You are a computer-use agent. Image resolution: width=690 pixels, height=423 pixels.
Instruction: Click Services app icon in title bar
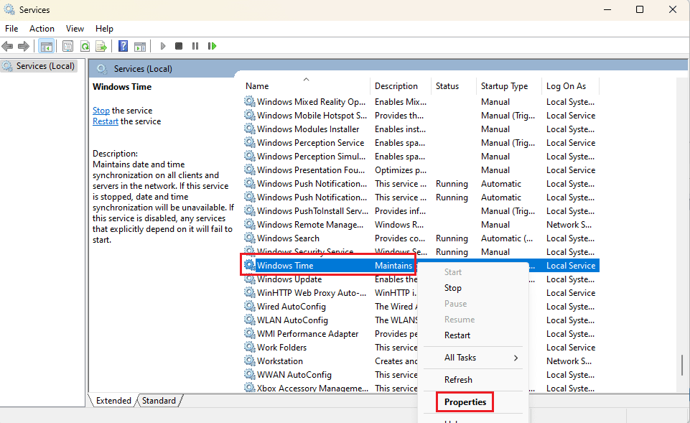coord(9,9)
